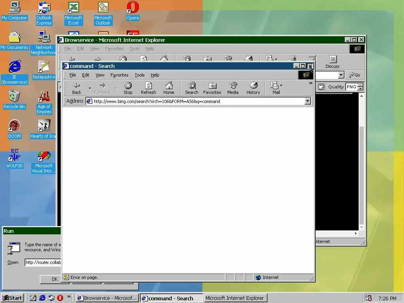The height and width of the screenshot is (303, 404).
Task: Select Network Neighborhood desktop icon
Action: pyautogui.click(x=44, y=43)
